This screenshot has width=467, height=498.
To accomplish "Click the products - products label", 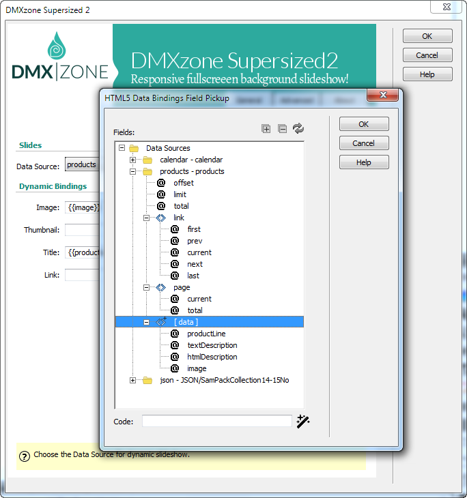I will coord(192,171).
